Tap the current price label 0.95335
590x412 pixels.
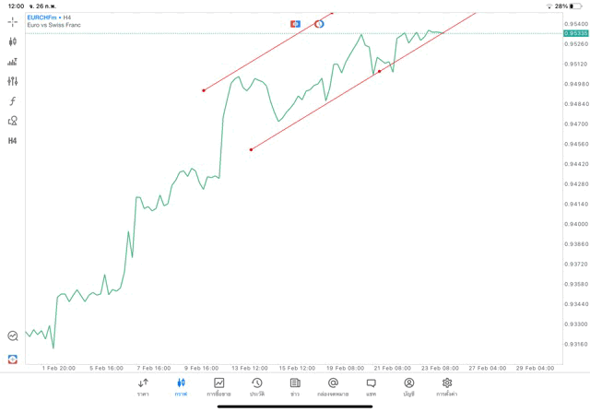point(574,33)
